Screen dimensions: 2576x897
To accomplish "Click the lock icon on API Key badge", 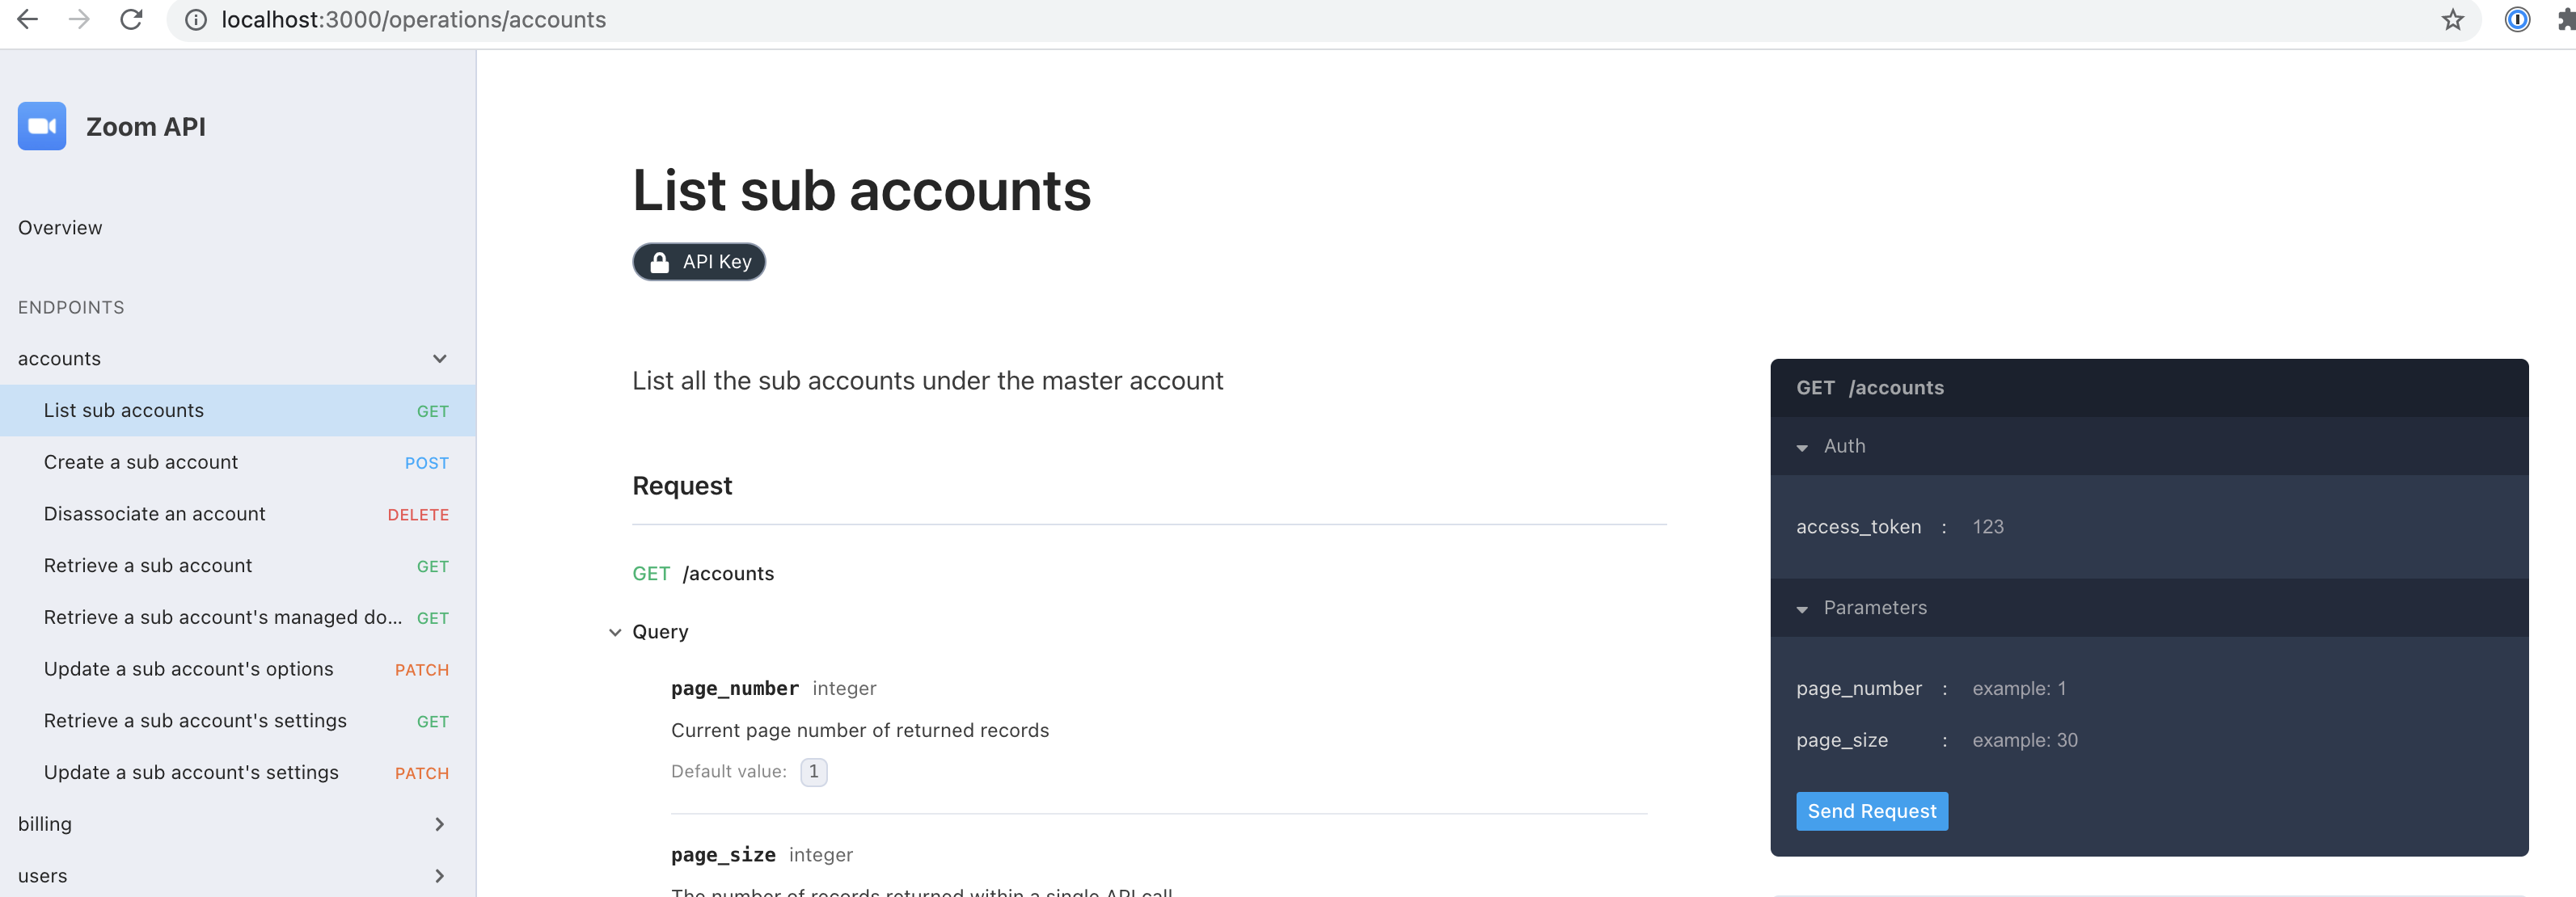I will click(659, 261).
